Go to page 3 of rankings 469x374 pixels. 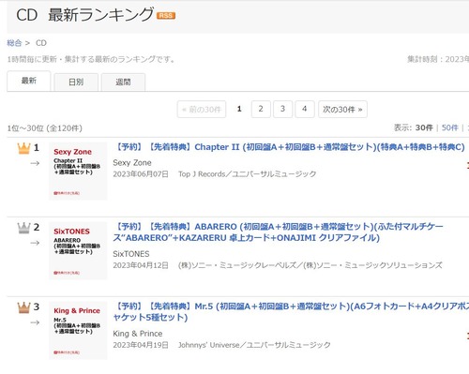[x=282, y=109]
